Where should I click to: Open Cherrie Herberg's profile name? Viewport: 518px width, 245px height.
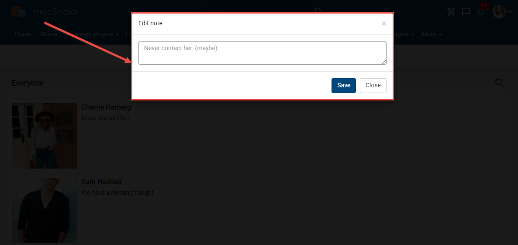(x=106, y=107)
